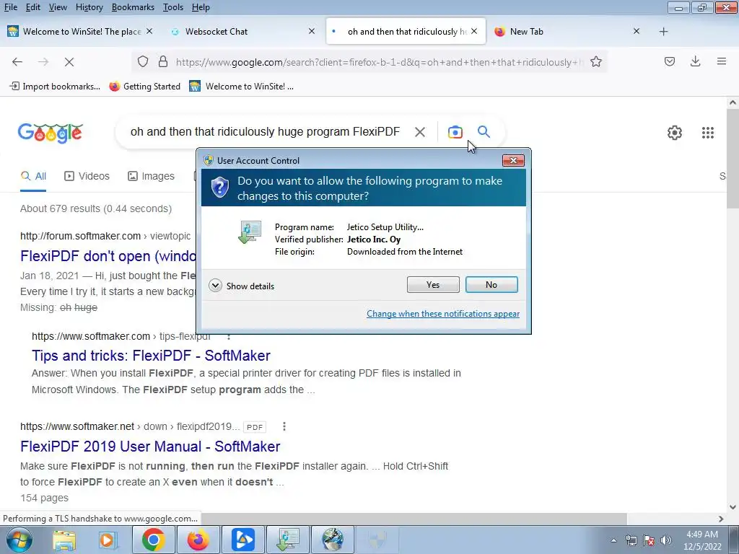This screenshot has height=554, width=739.
Task: Close the Websocket Chat tab
Action: [312, 31]
